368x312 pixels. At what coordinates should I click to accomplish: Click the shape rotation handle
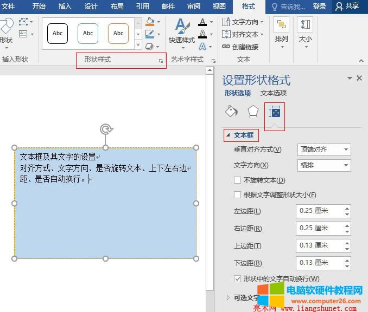[106, 129]
